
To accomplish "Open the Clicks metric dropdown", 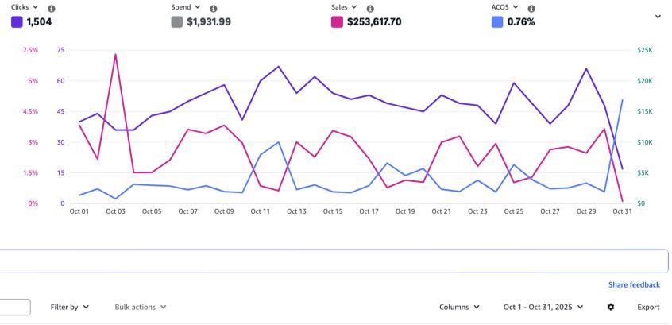I will pos(24,7).
